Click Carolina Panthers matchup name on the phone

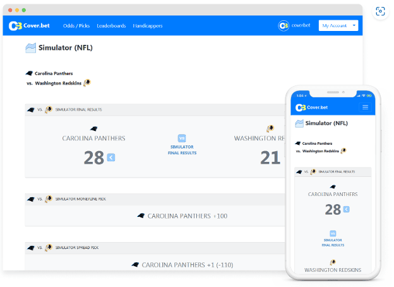(317, 143)
